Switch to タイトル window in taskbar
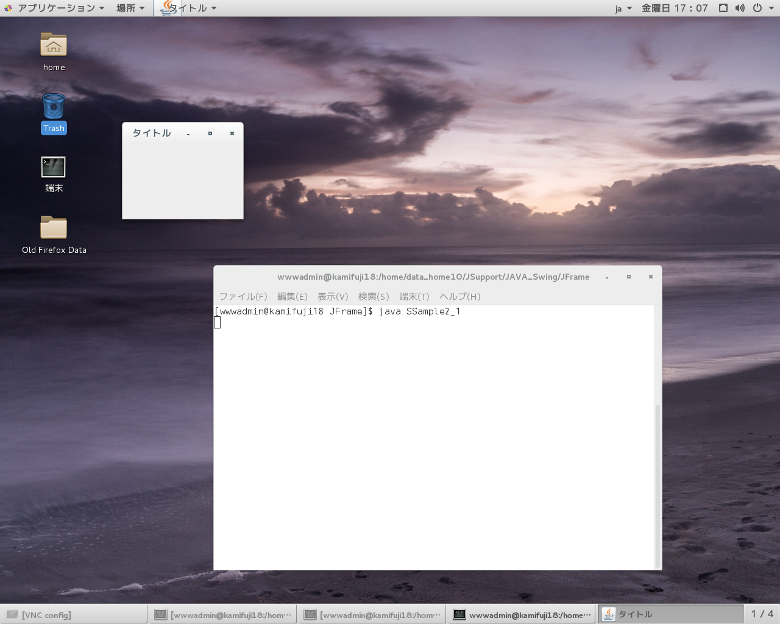The height and width of the screenshot is (624, 780). 670,614
